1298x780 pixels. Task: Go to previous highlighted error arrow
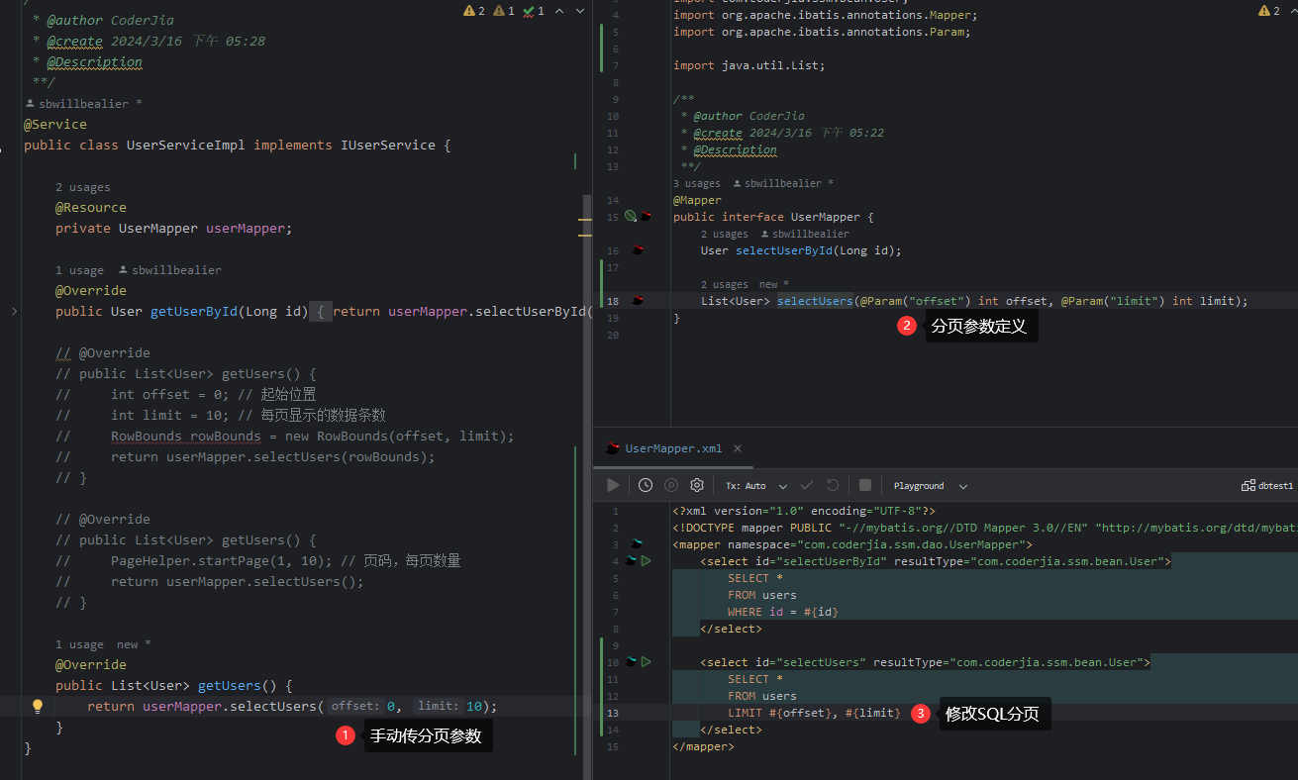[559, 11]
